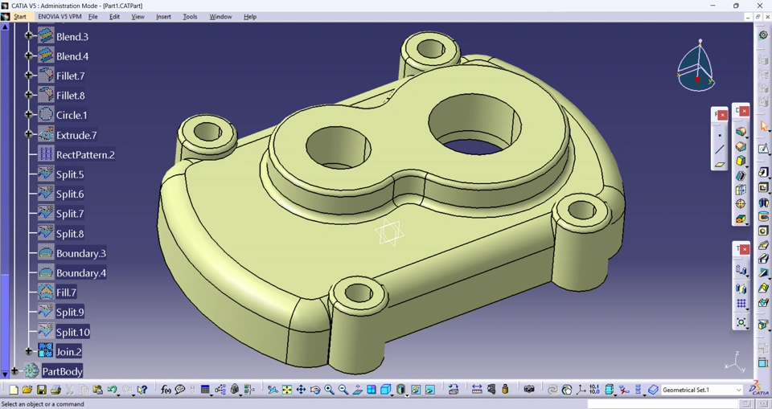Image resolution: width=772 pixels, height=409 pixels.
Task: Click the Select arrow tool on right toolbar
Action: click(x=764, y=126)
